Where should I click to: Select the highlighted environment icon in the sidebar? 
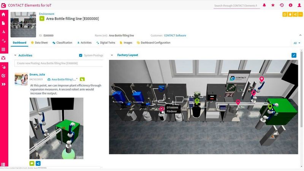pos(3,58)
